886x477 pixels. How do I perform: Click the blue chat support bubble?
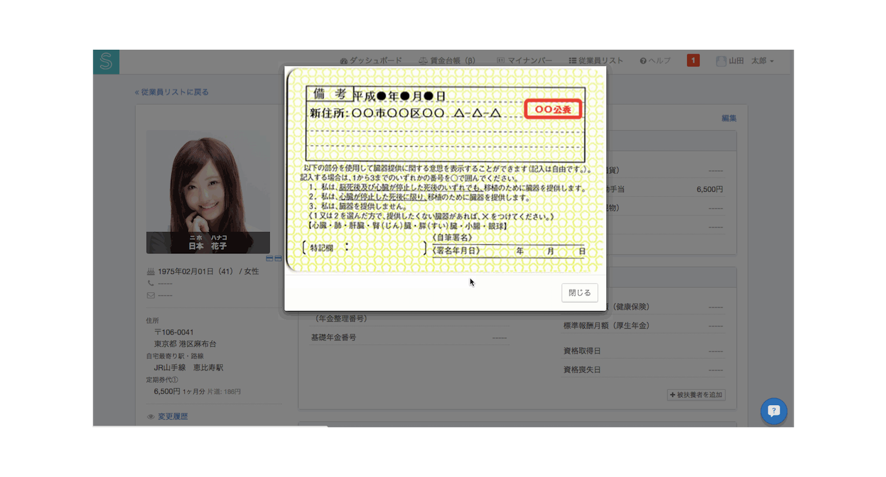click(x=774, y=411)
